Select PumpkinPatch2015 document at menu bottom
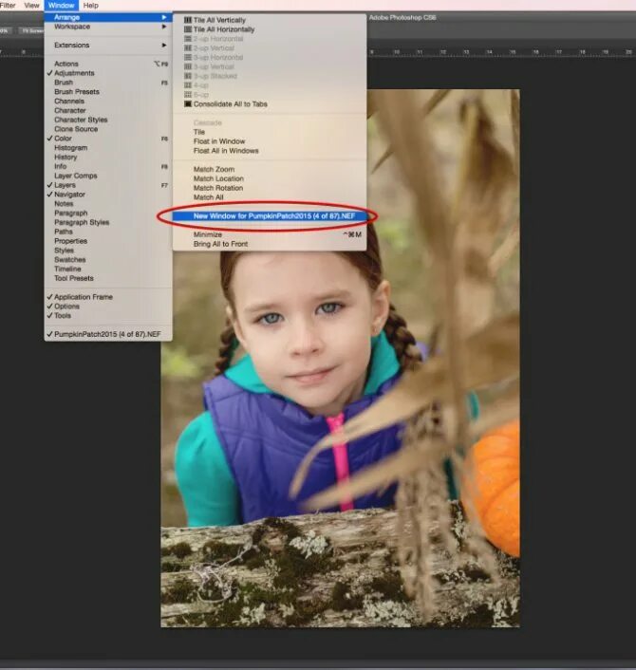This screenshot has width=636, height=670. 108,334
